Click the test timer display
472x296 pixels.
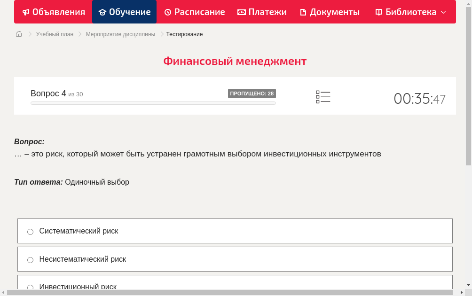[420, 98]
